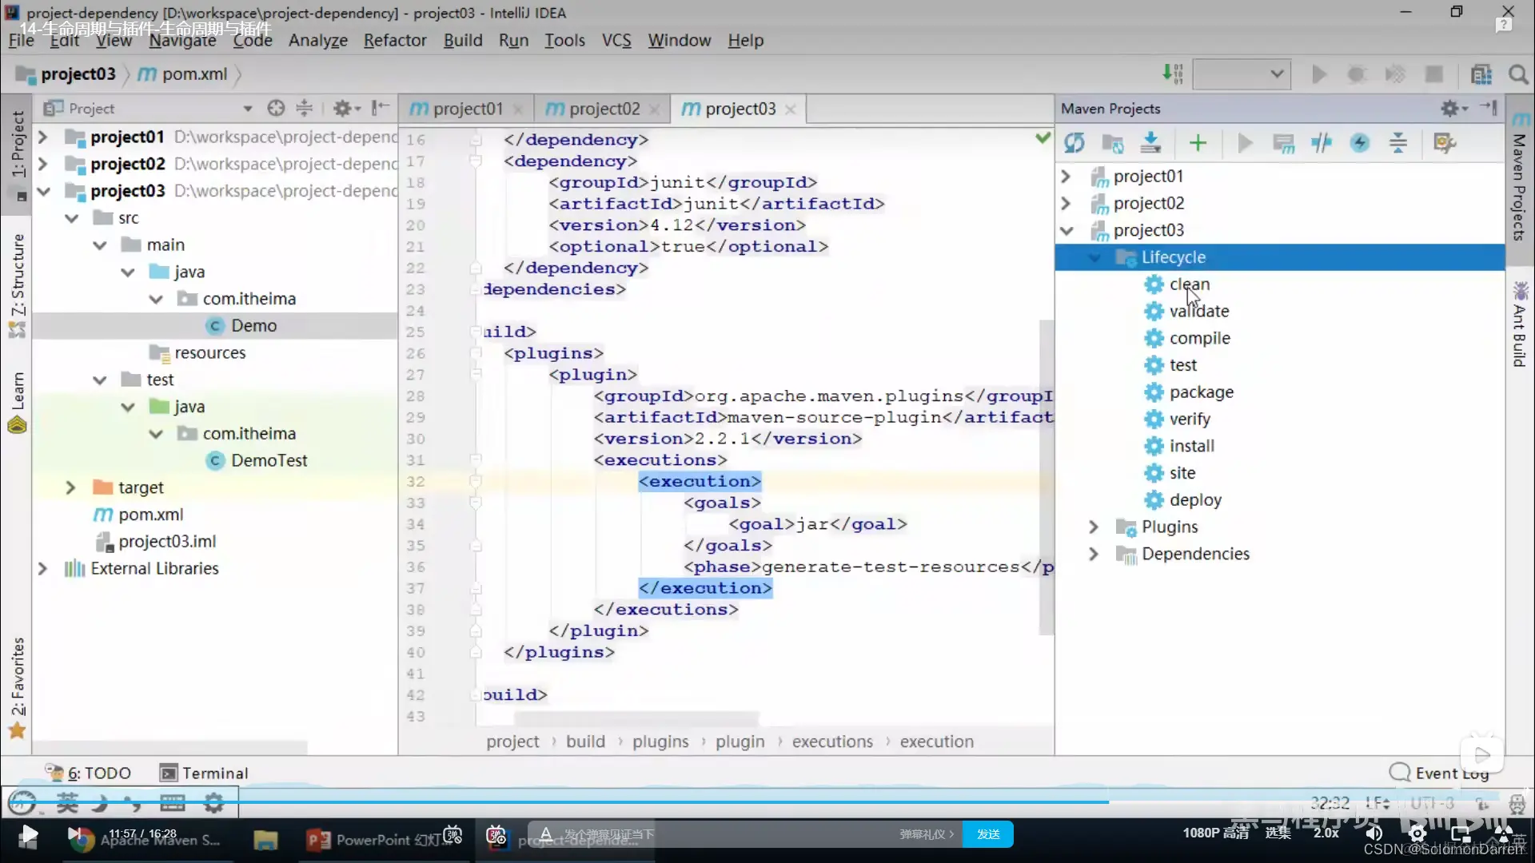Open the Project Structure toolbar icon

pos(1481,74)
